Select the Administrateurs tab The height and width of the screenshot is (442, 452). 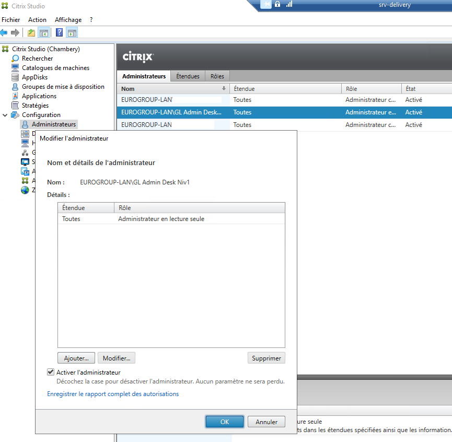pyautogui.click(x=144, y=76)
